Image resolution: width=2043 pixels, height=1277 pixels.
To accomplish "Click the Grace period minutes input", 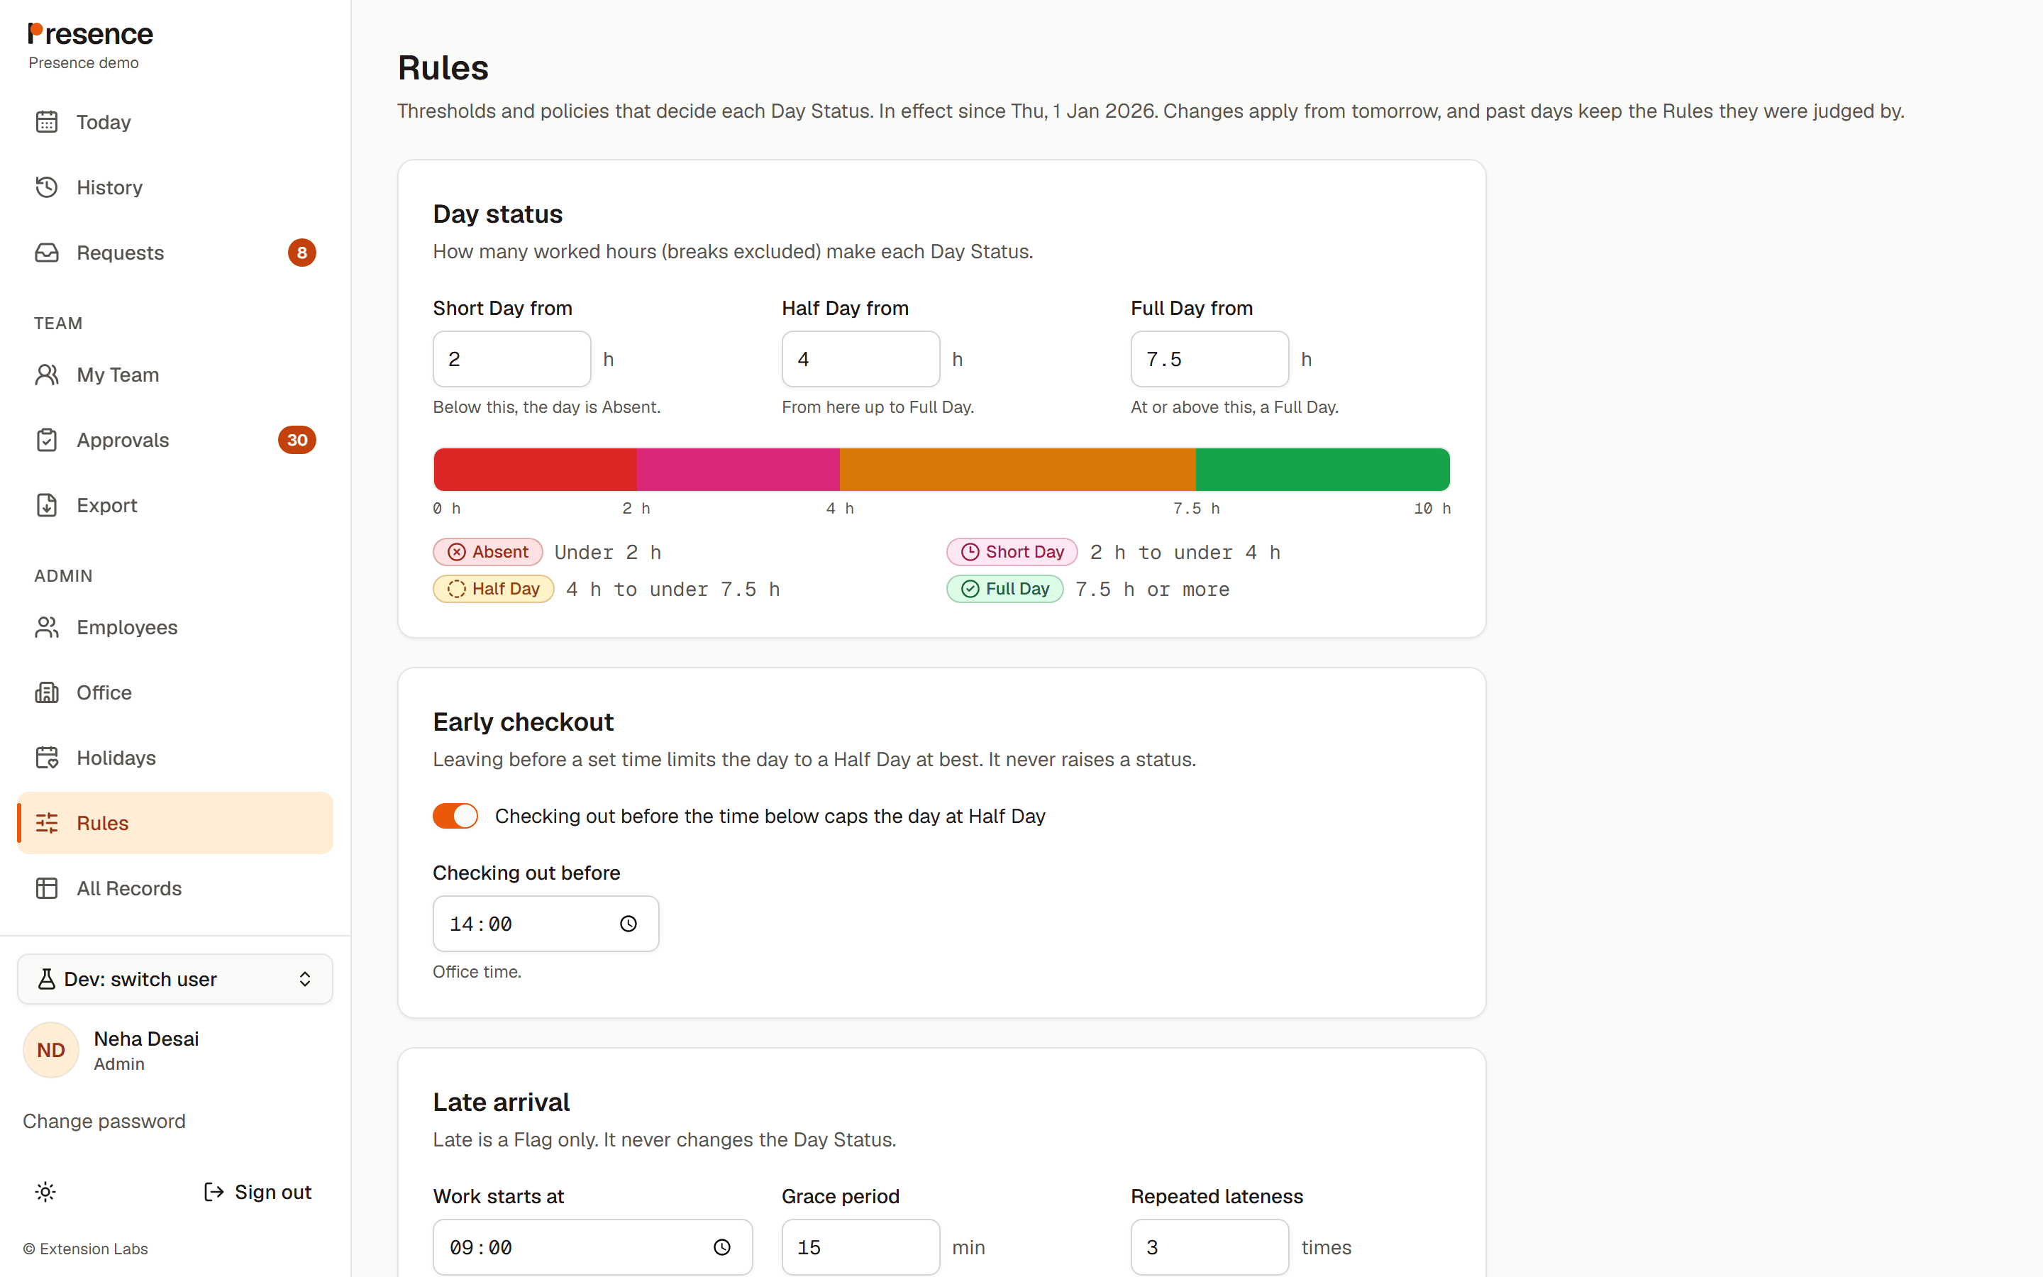I will (x=860, y=1247).
